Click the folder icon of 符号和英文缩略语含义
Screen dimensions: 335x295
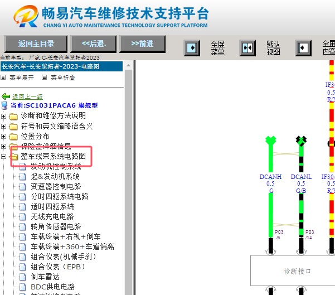[13, 127]
